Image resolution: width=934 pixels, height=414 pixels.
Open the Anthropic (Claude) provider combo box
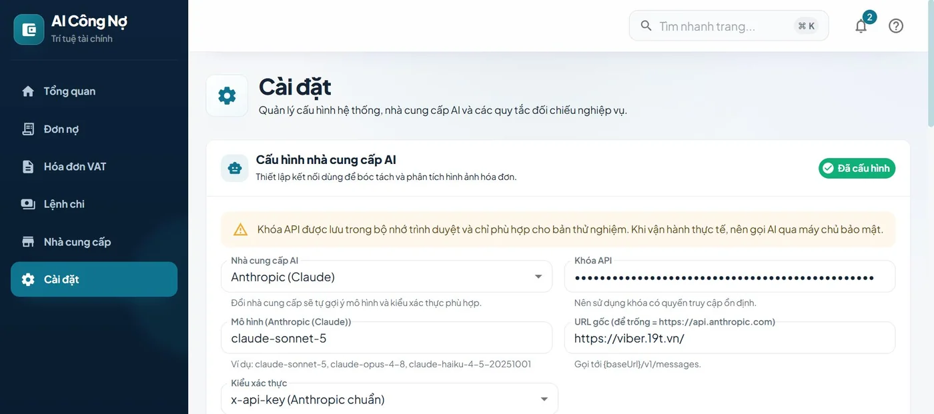click(386, 277)
